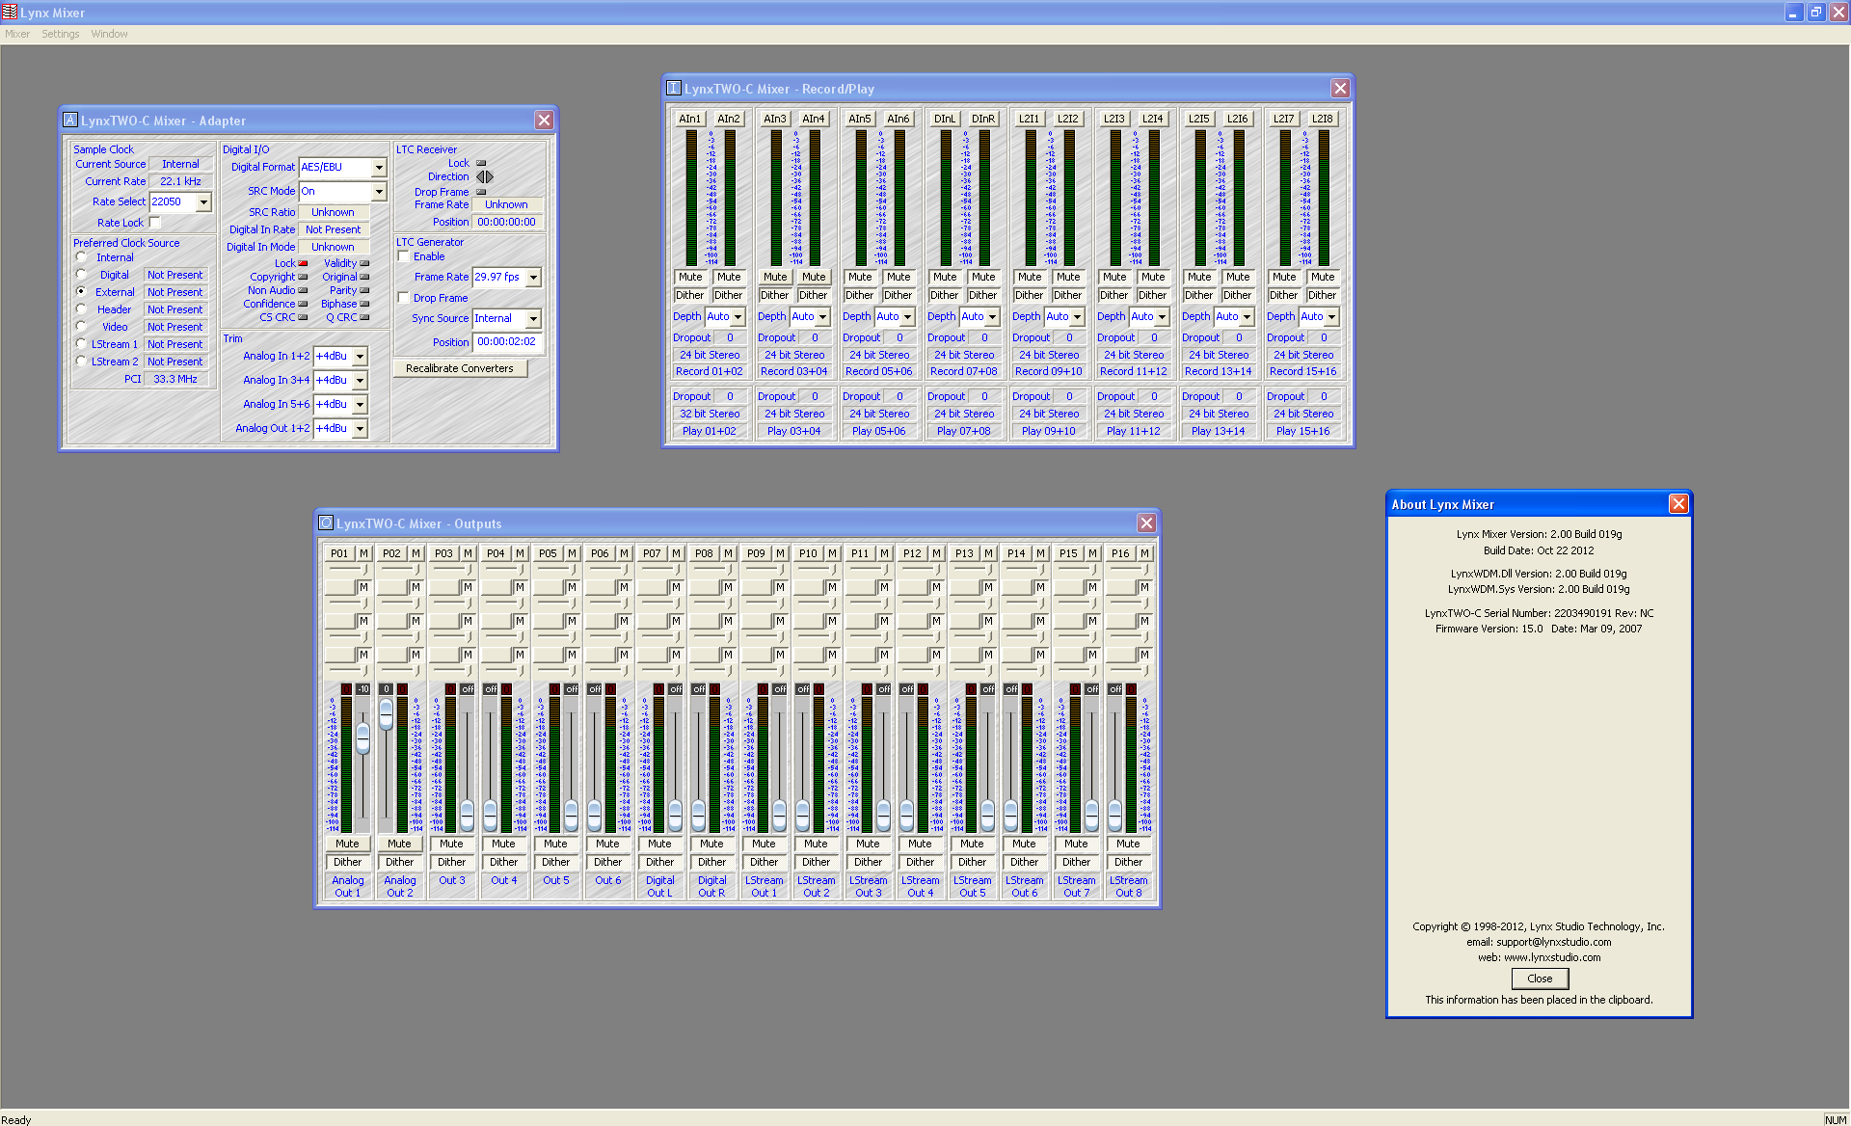Click the Outputs window's 'O' title icon

(326, 523)
